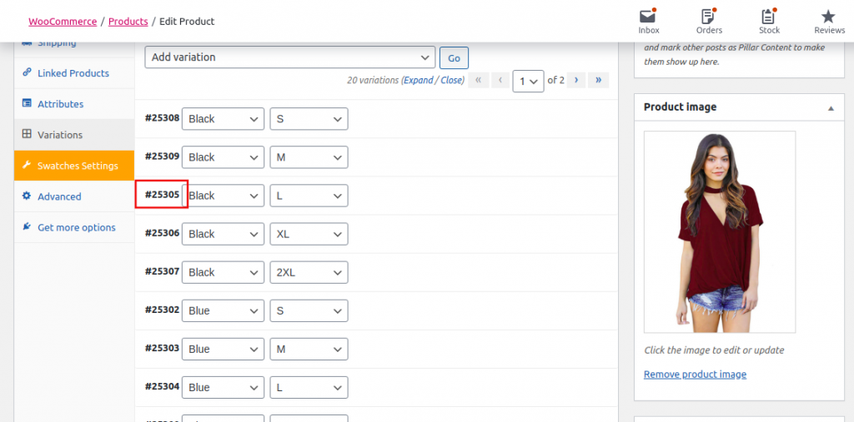Open size dropdown showing XL for #25306
The width and height of the screenshot is (854, 422).
309,234
